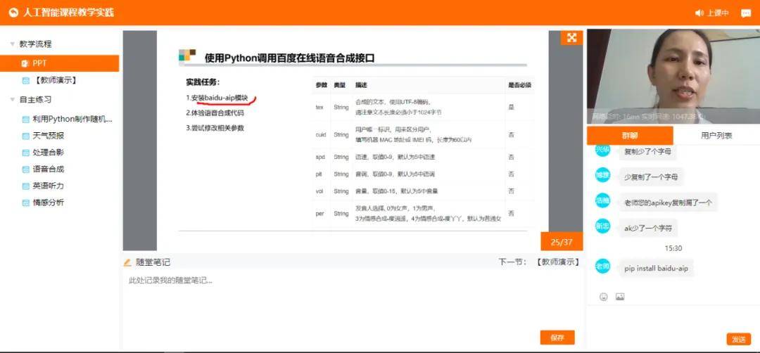
Task: Click the 15:30 chat timestamp
Action: pos(673,248)
